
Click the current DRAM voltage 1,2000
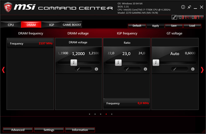pos(78,54)
